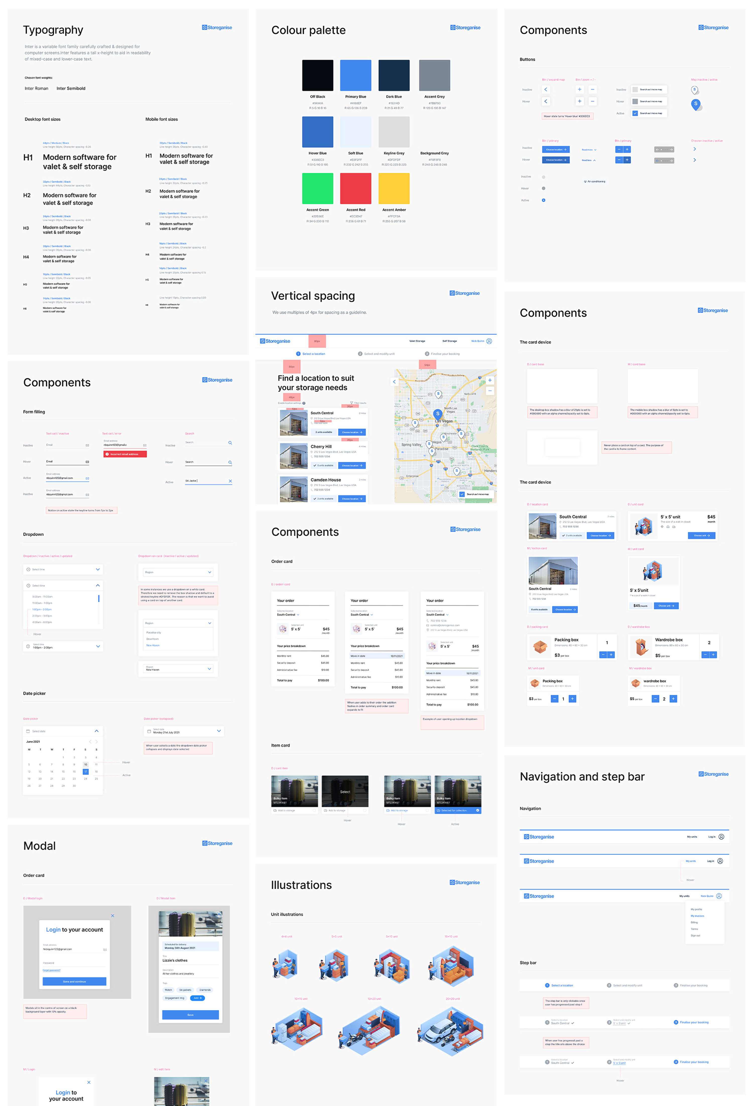Viewport: 753px width, 1106px height.
Task: Click the Select and modify unit step above the location list
Action: 376,354
